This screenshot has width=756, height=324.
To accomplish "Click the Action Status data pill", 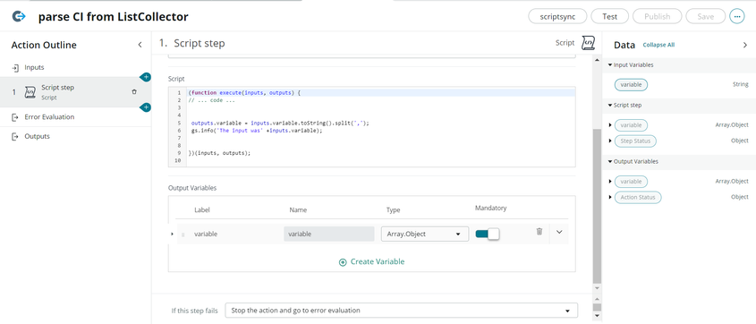I will tap(638, 197).
